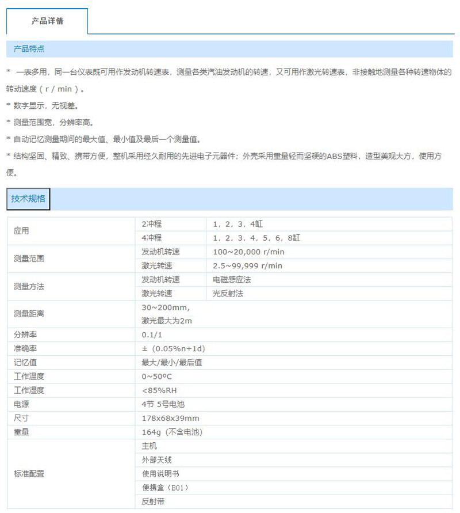Click the accuracy value ±(0.05%n+1d)
The height and width of the screenshot is (513, 460).
tap(174, 348)
